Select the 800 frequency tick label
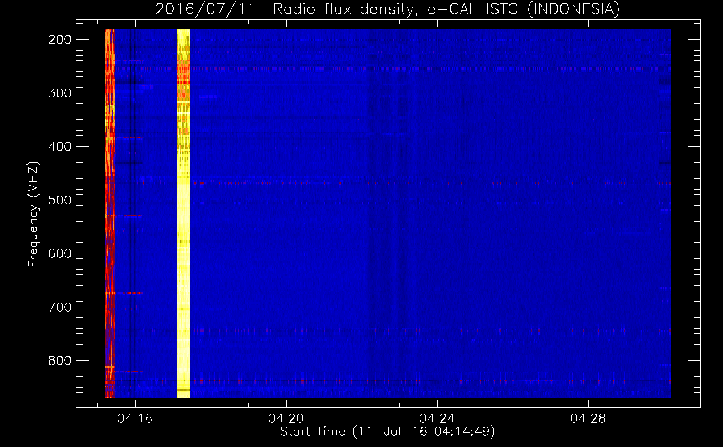723x447 pixels. 60,361
